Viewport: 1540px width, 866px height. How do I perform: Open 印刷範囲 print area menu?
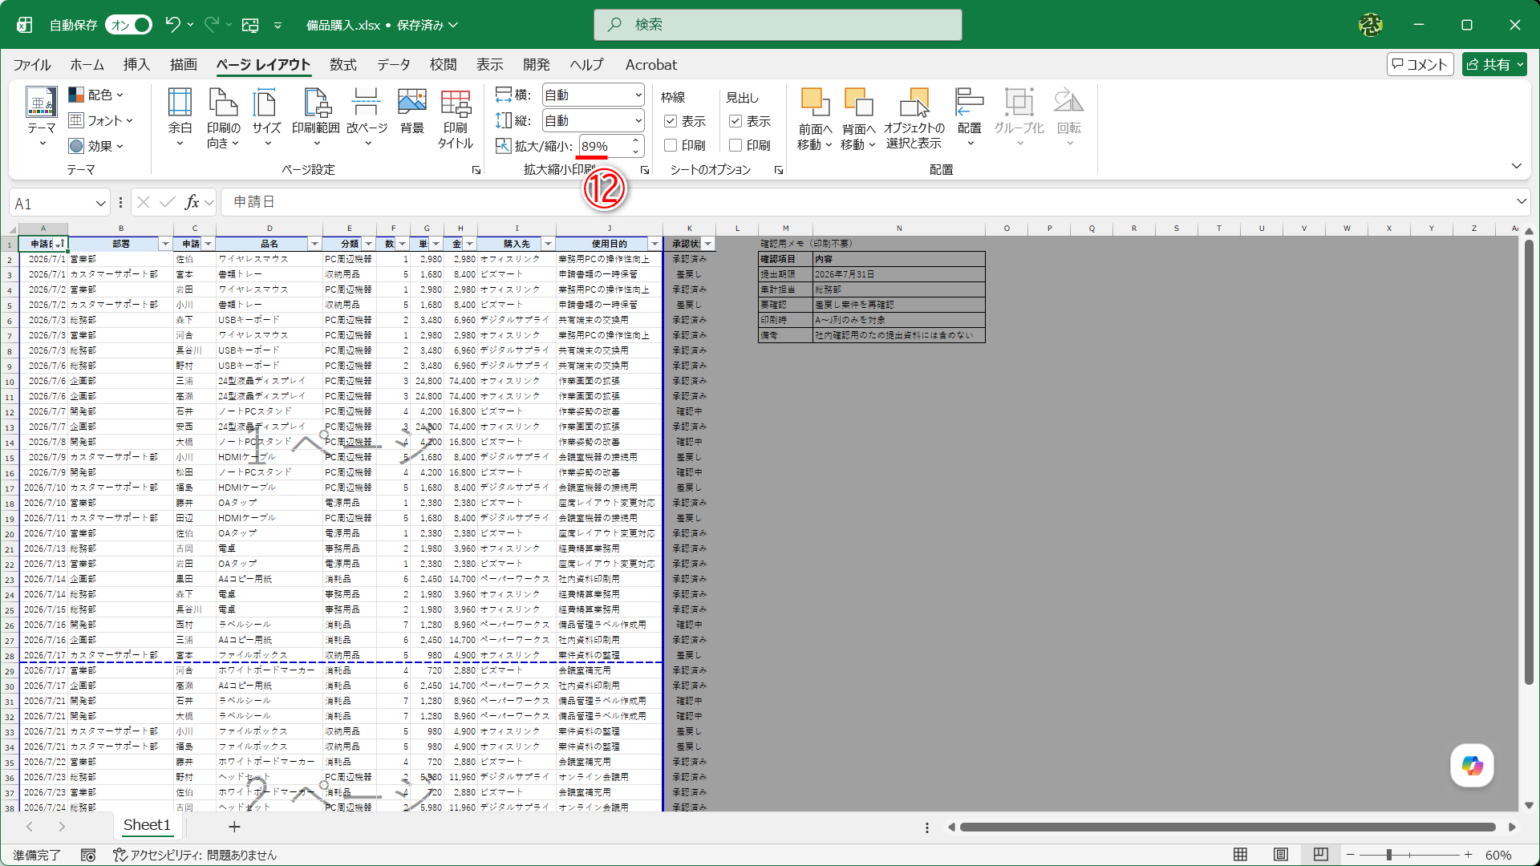tap(316, 118)
